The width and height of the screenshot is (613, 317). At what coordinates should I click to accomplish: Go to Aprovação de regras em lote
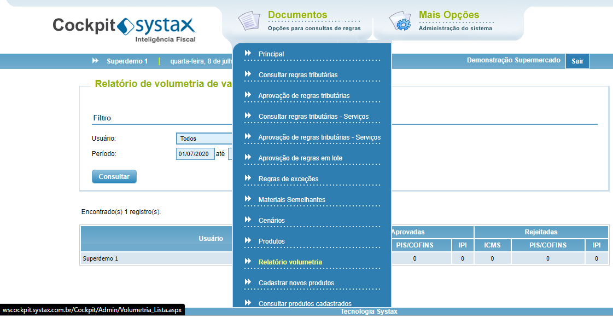coord(300,158)
